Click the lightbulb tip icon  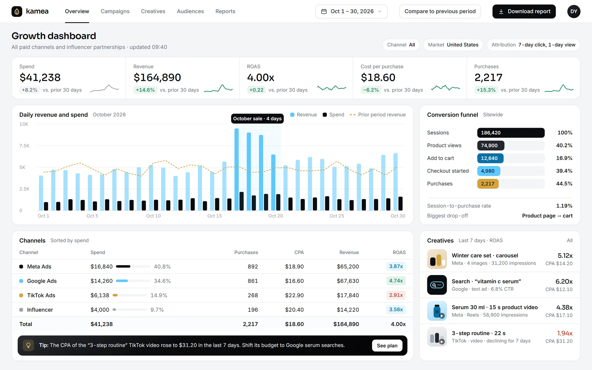(28, 345)
